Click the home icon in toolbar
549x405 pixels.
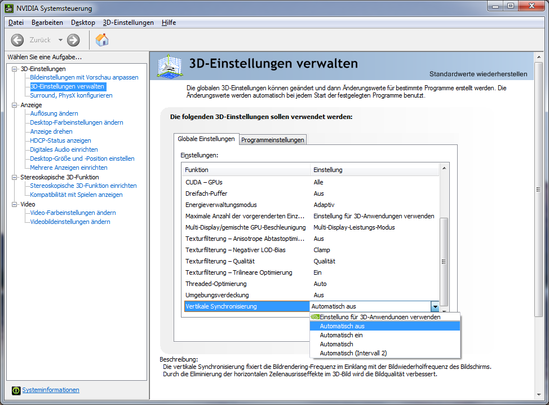[x=102, y=40]
